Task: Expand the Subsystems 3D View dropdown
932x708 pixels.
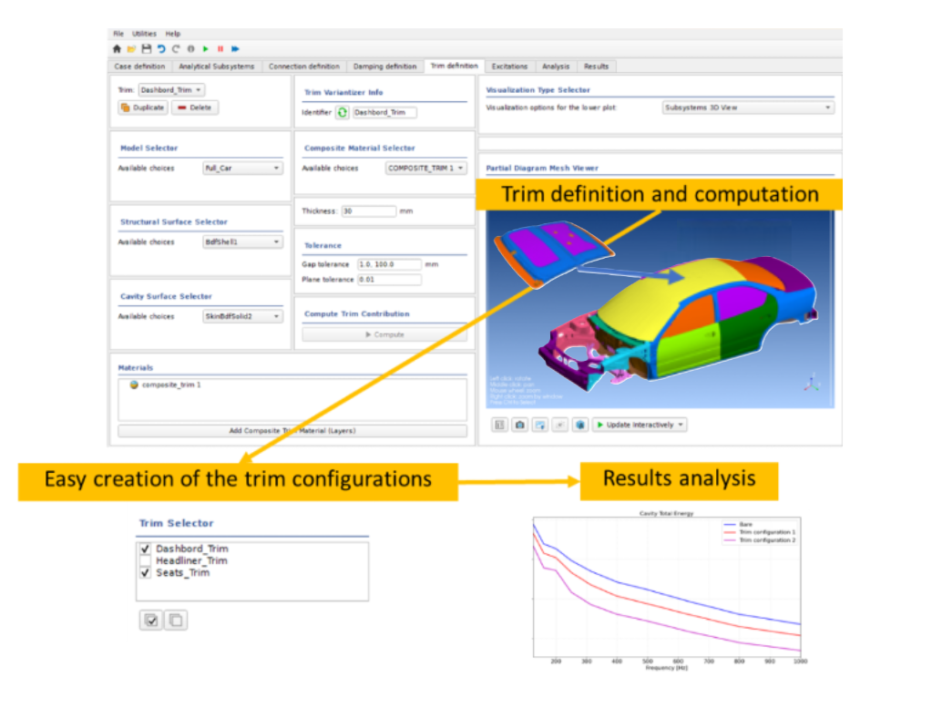Action: coord(747,108)
